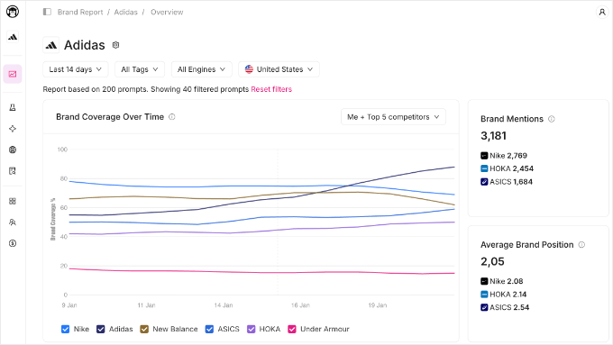Go to Brand Report breadcrumb
The width and height of the screenshot is (613, 345).
coord(80,12)
